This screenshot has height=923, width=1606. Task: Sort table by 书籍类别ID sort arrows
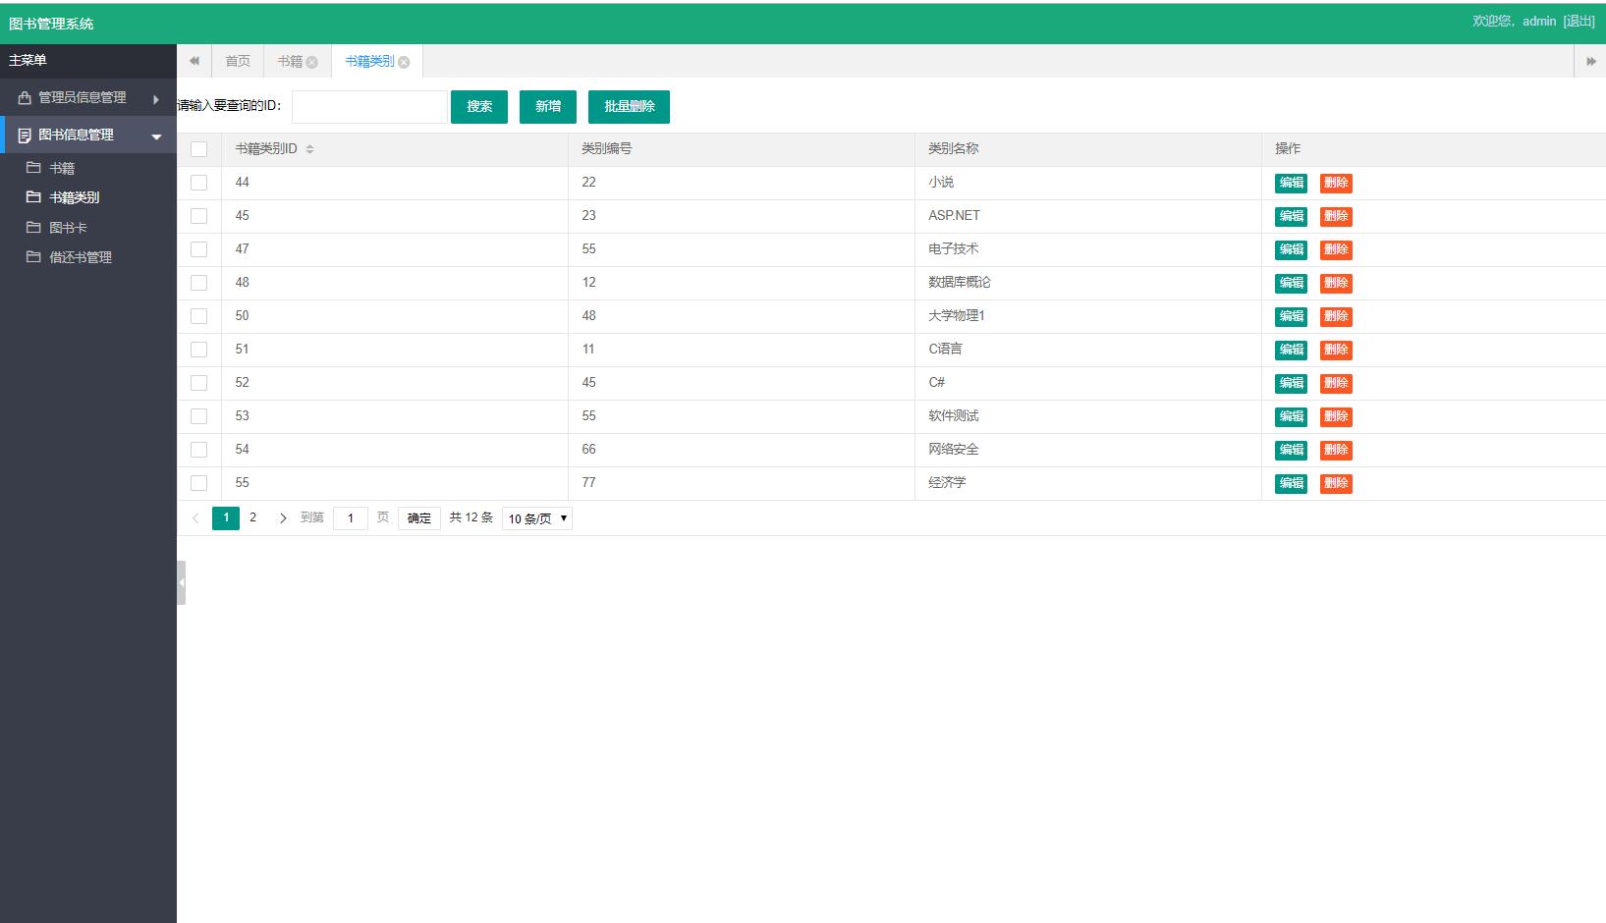310,149
